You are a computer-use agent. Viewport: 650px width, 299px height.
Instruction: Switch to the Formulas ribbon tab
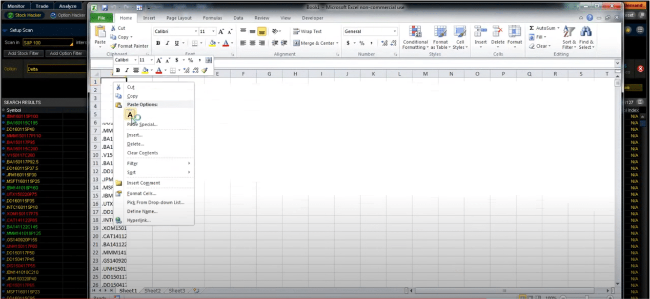pyautogui.click(x=212, y=18)
